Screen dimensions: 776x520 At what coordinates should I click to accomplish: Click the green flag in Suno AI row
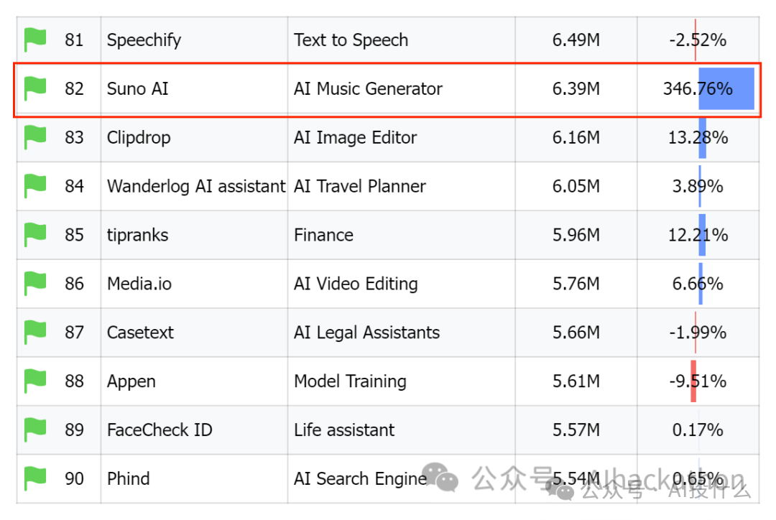[x=35, y=88]
